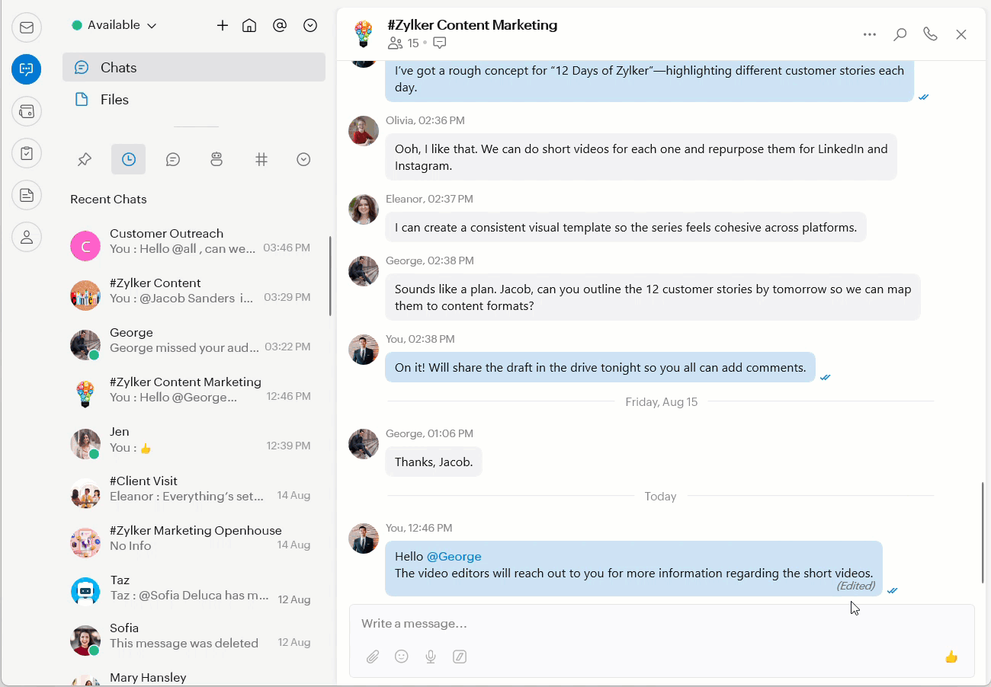The height and width of the screenshot is (687, 991).
Task: Search within the conversation
Action: click(x=900, y=34)
